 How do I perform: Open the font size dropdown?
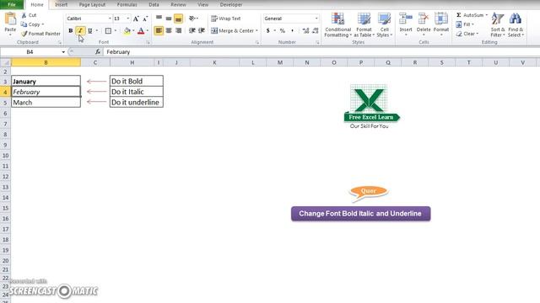coord(128,19)
